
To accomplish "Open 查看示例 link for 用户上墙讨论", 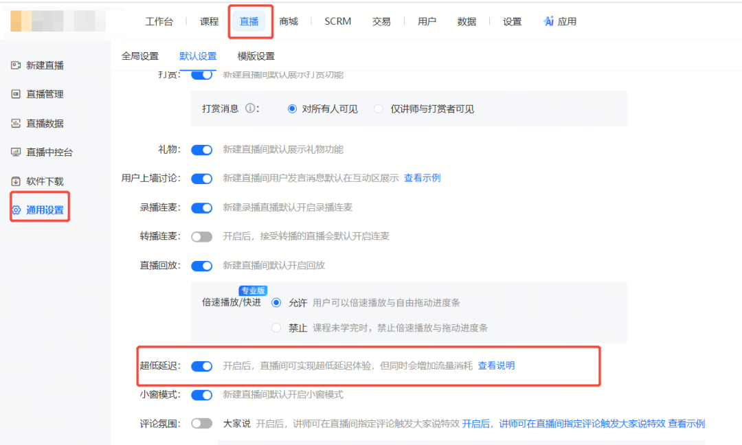I will click(x=422, y=178).
